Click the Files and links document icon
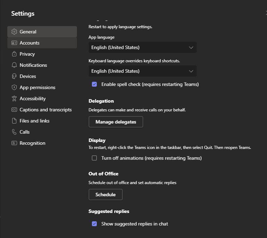 [x=14, y=121]
